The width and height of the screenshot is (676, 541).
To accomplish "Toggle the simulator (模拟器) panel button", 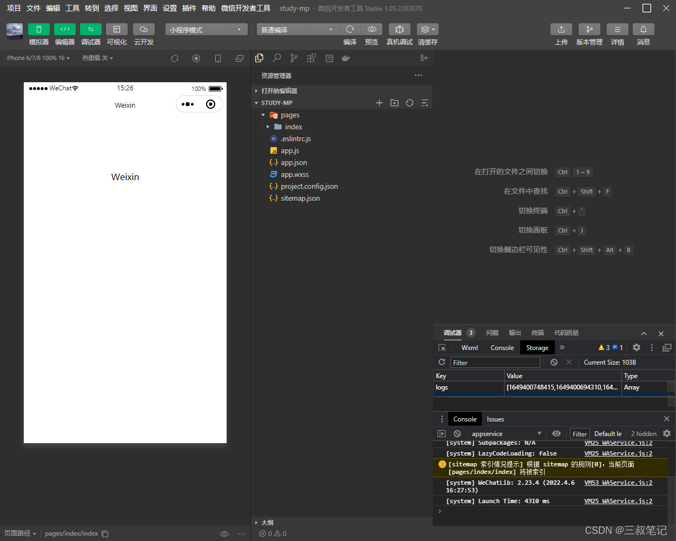I will pyautogui.click(x=39, y=29).
